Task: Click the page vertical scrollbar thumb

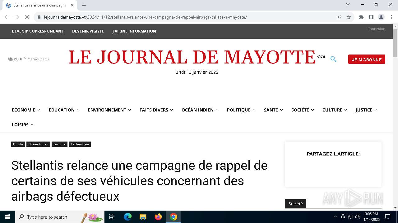Action: [x=395, y=43]
